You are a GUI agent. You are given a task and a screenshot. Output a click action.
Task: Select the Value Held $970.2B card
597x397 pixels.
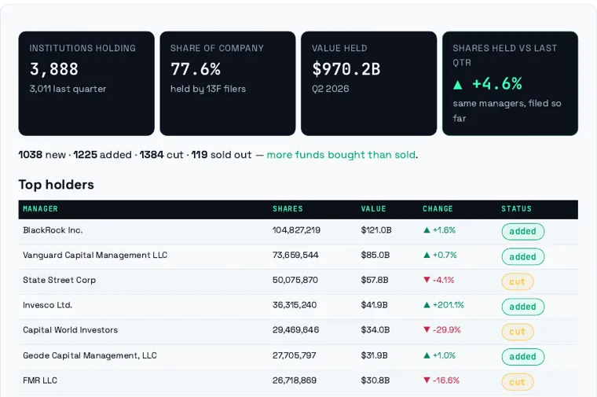pyautogui.click(x=369, y=83)
